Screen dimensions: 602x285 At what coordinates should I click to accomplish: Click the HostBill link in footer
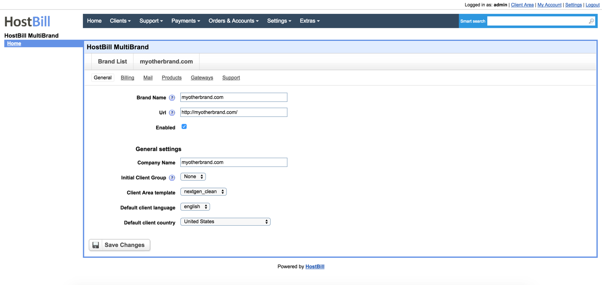coord(315,266)
